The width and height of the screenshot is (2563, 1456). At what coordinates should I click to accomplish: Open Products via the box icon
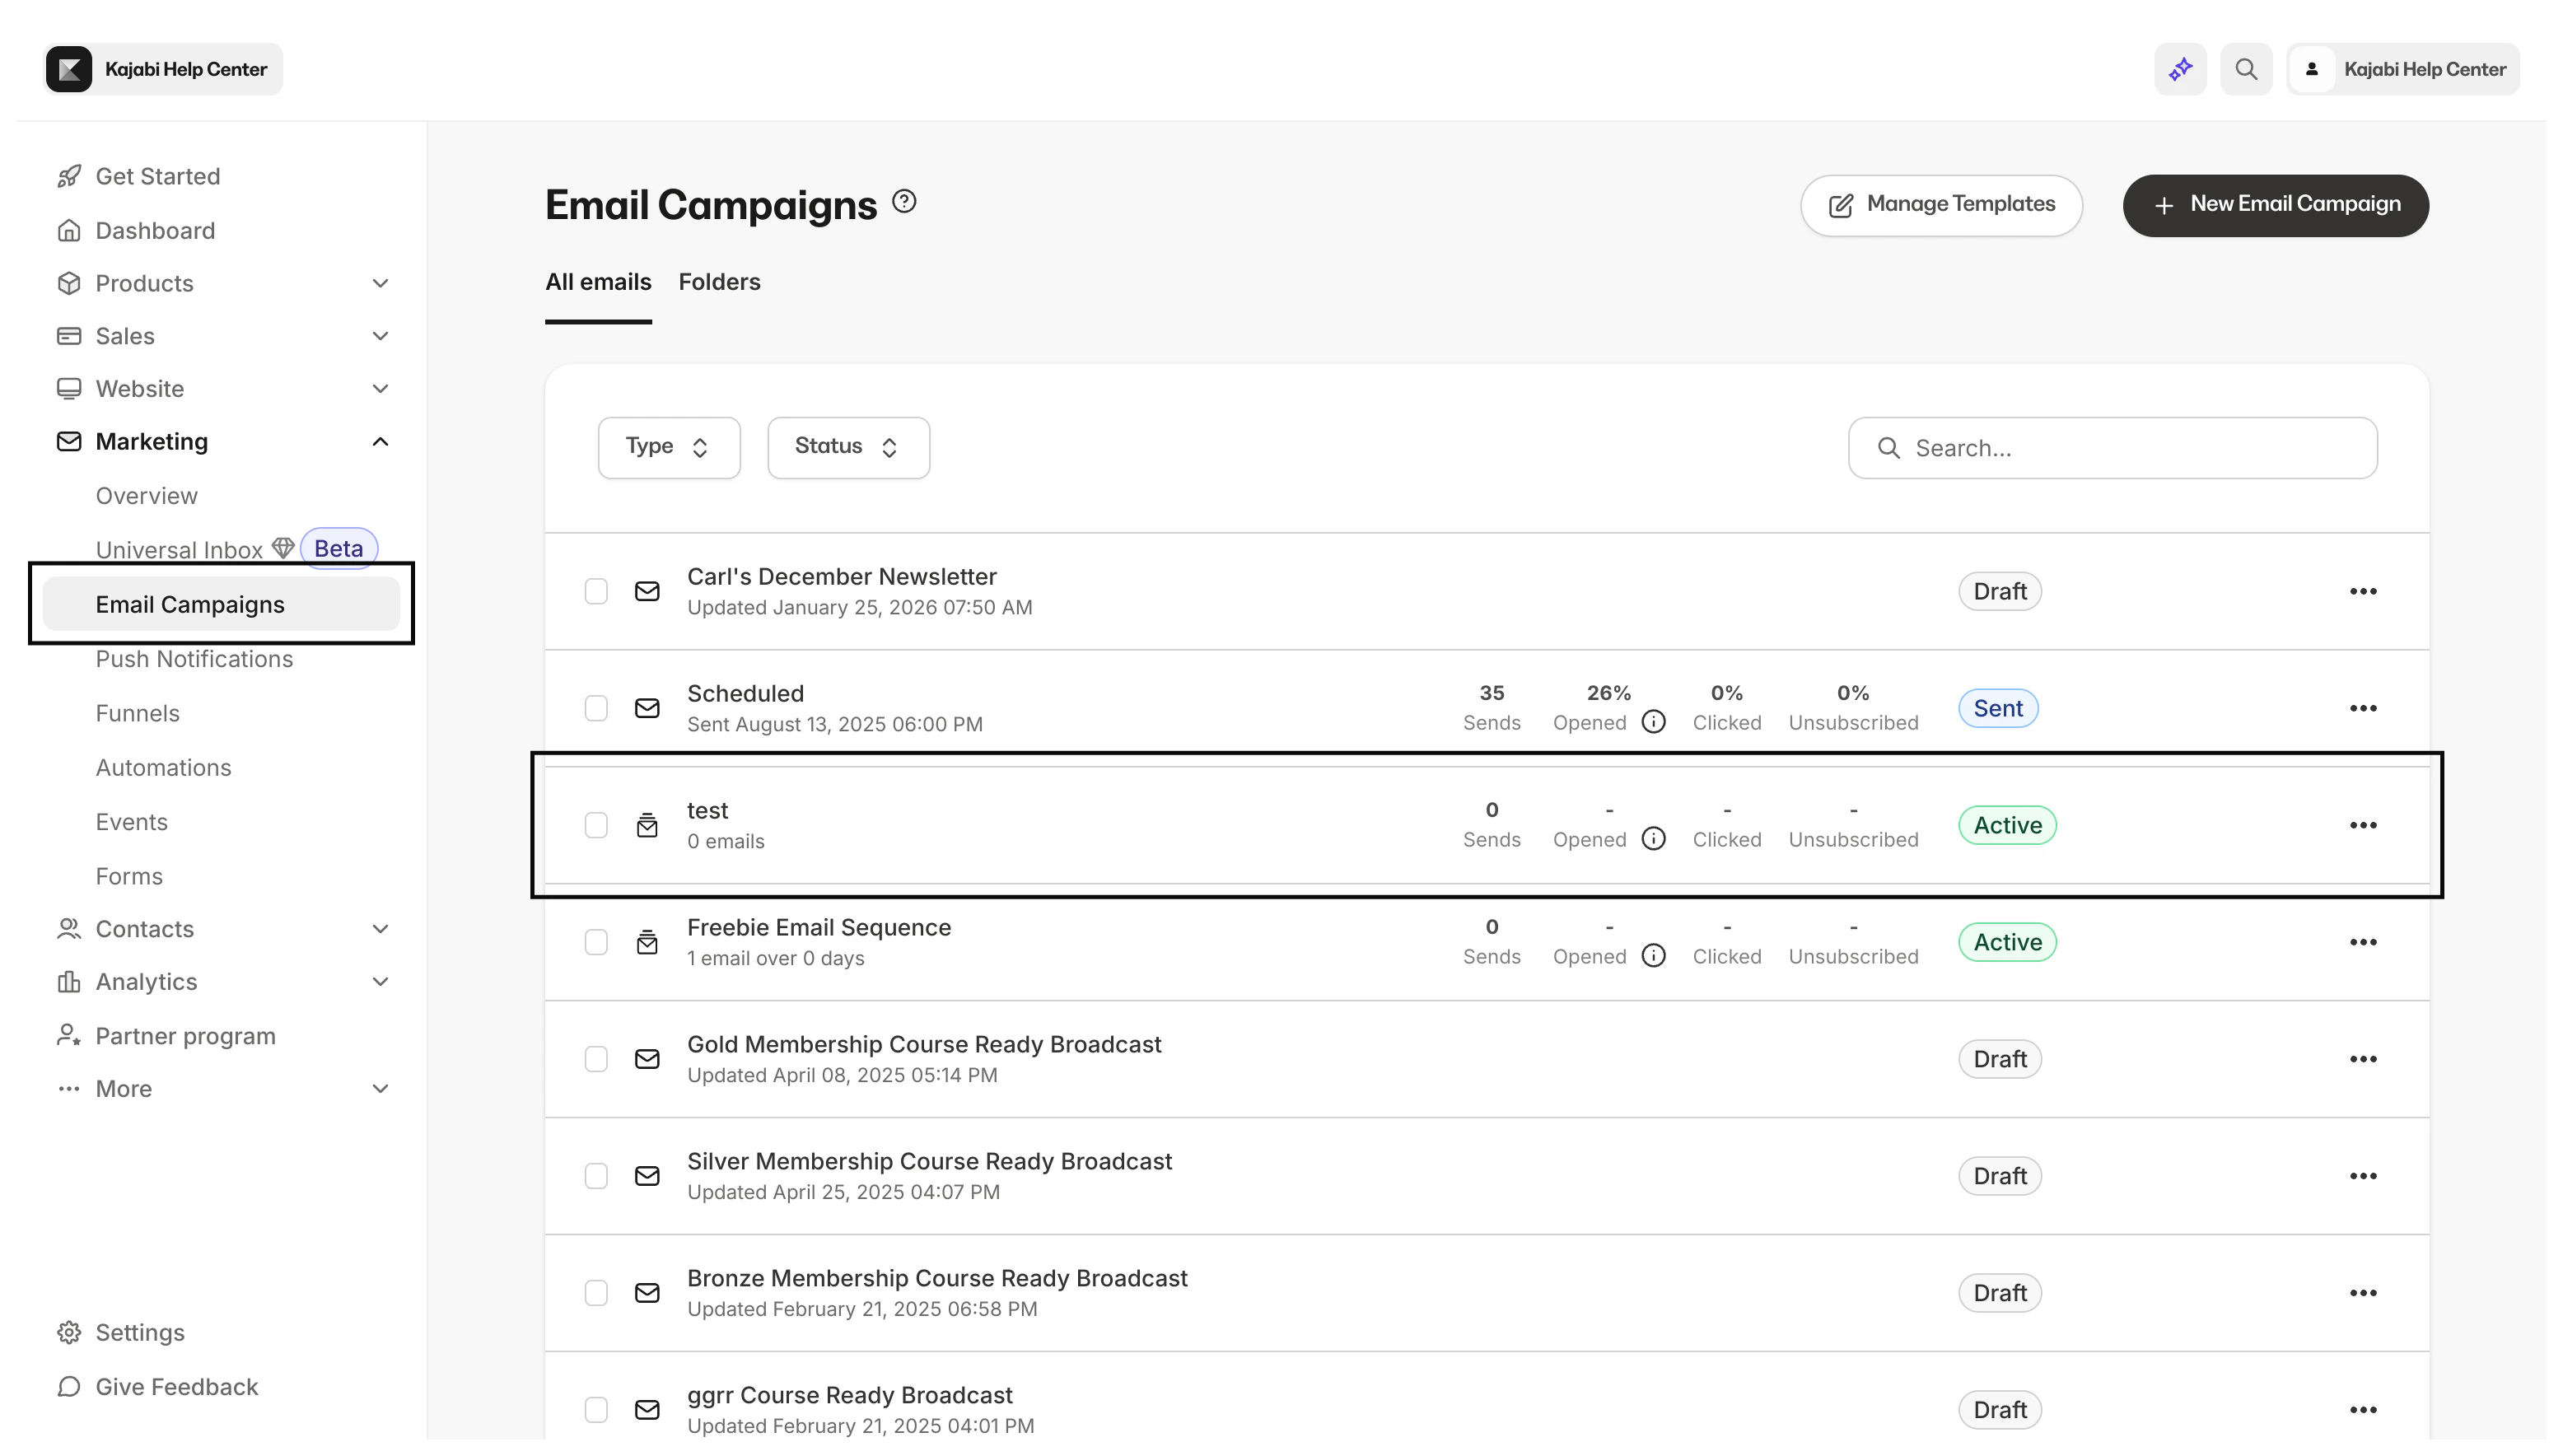(68, 283)
